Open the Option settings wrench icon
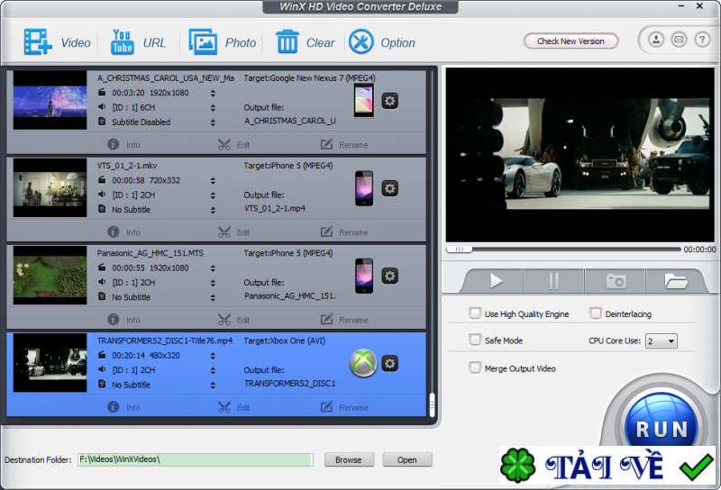Image resolution: width=721 pixels, height=490 pixels. pyautogui.click(x=361, y=41)
